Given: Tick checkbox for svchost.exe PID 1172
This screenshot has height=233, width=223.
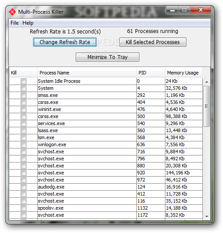Looking at the screenshot, I should click(23, 215).
